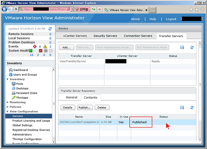Open Global Settings

pyautogui.click(x=22, y=125)
